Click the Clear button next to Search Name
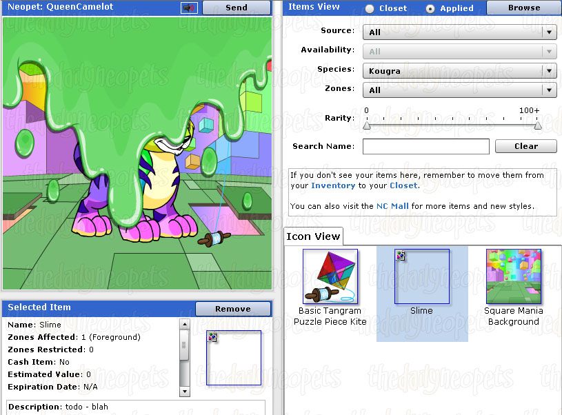Viewport: 562px width, 415px height. [x=526, y=146]
